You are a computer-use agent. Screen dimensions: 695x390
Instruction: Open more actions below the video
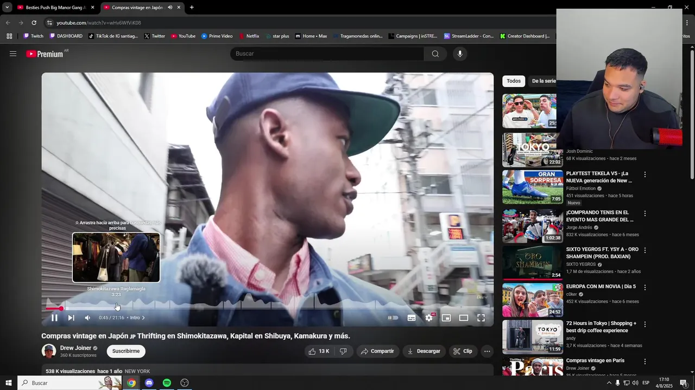pyautogui.click(x=487, y=351)
